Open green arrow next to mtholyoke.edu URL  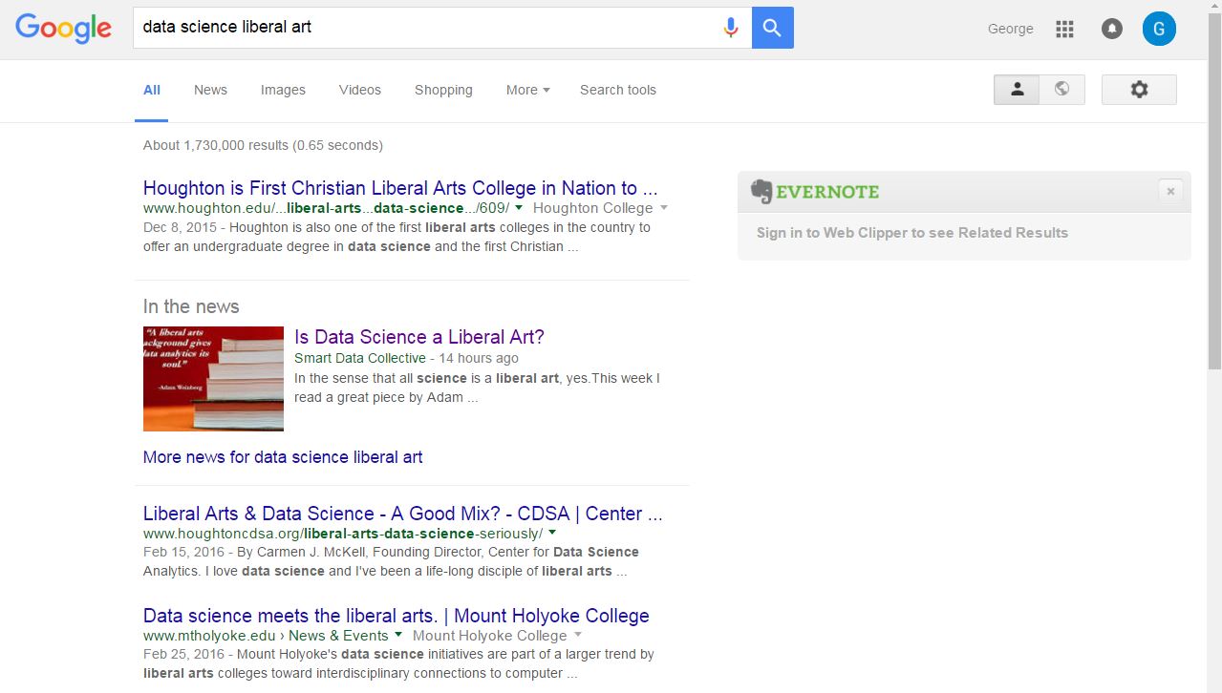click(x=398, y=635)
